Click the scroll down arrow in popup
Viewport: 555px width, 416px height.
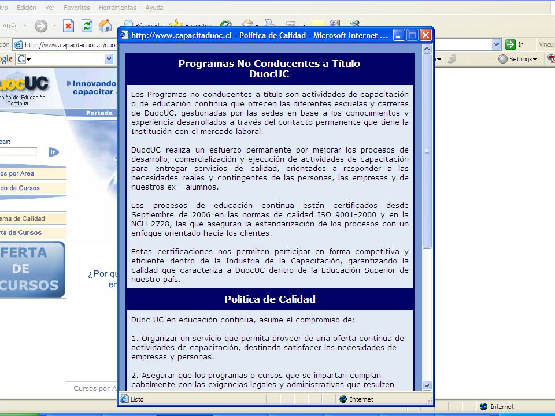[427, 386]
